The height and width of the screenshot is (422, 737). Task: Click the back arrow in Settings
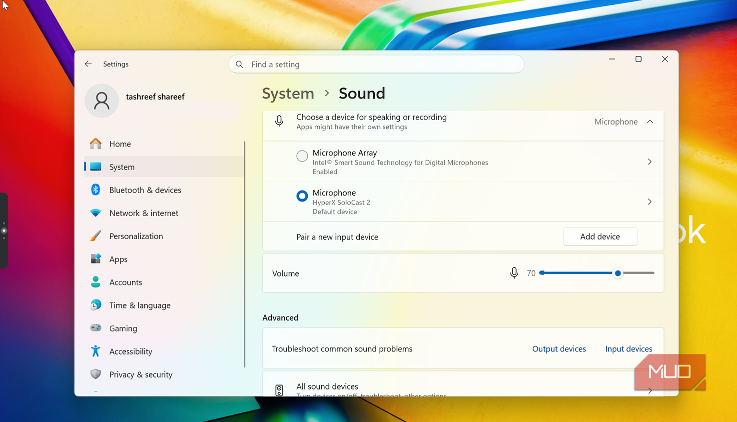point(88,64)
